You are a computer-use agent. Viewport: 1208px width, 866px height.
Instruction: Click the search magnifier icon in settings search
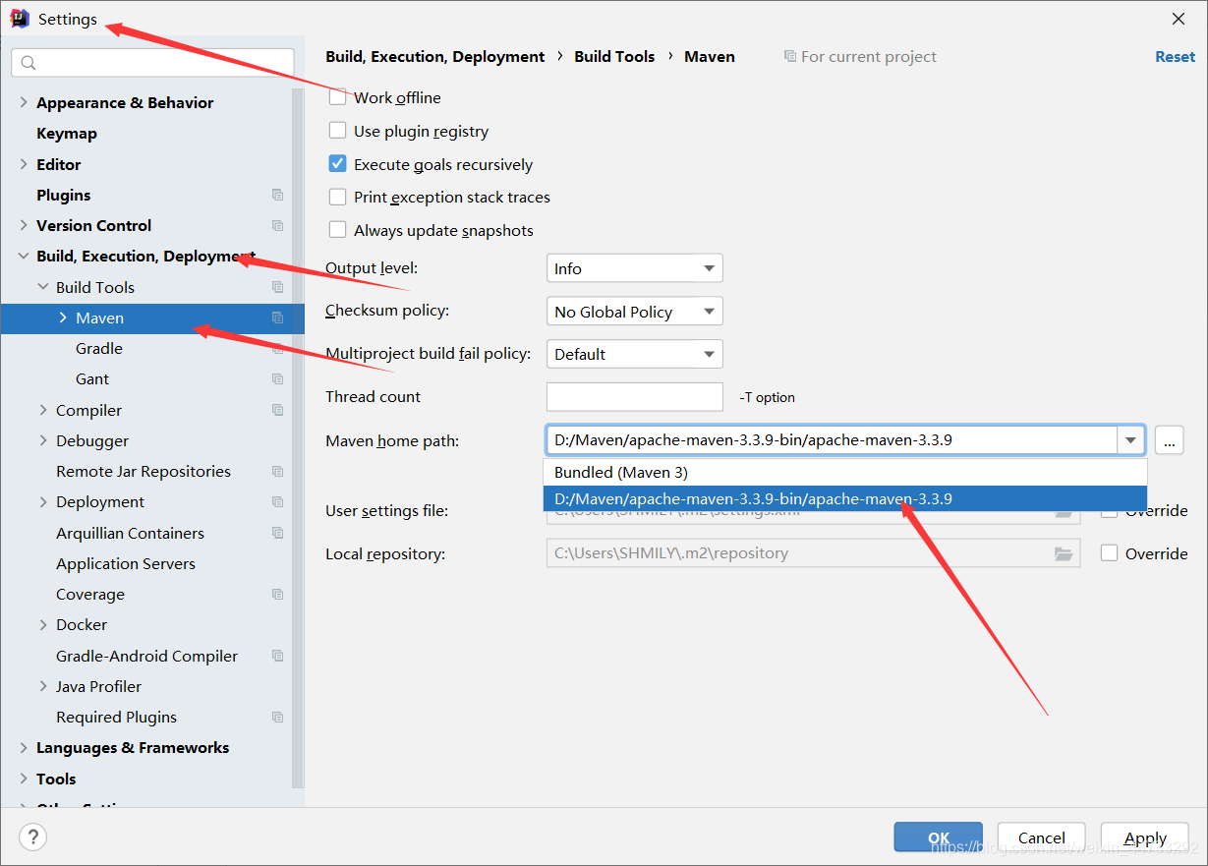29,63
